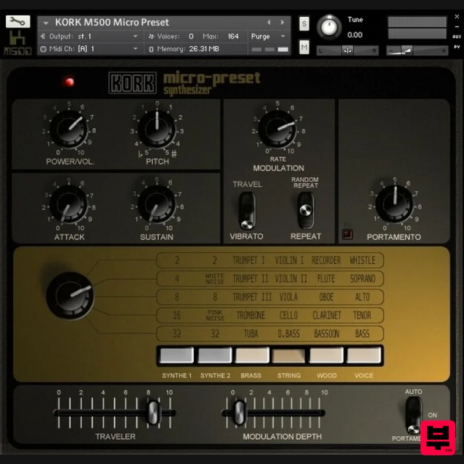The height and width of the screenshot is (464, 464).
Task: Click TENOR label in preset table
Action: [362, 316]
